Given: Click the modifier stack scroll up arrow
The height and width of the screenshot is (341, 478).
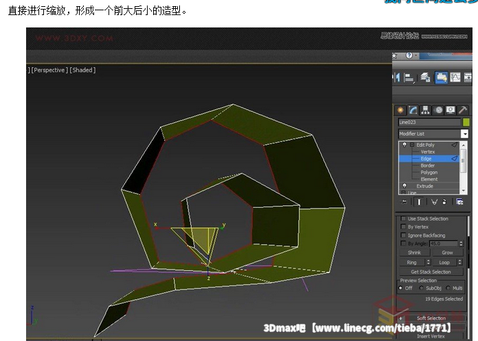Looking at the screenshot, I should click(x=464, y=145).
